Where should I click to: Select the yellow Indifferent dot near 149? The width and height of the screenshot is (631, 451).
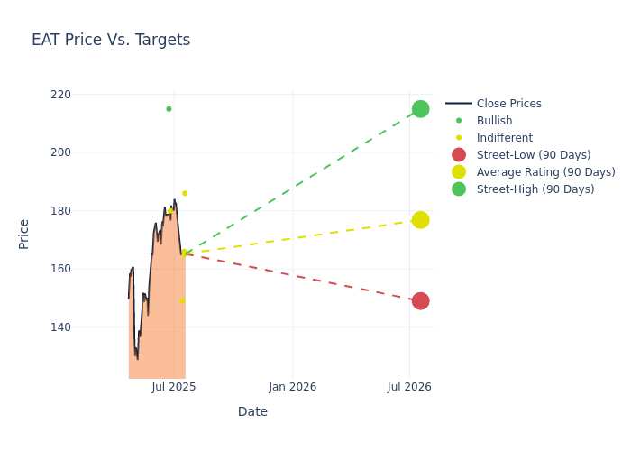[182, 300]
